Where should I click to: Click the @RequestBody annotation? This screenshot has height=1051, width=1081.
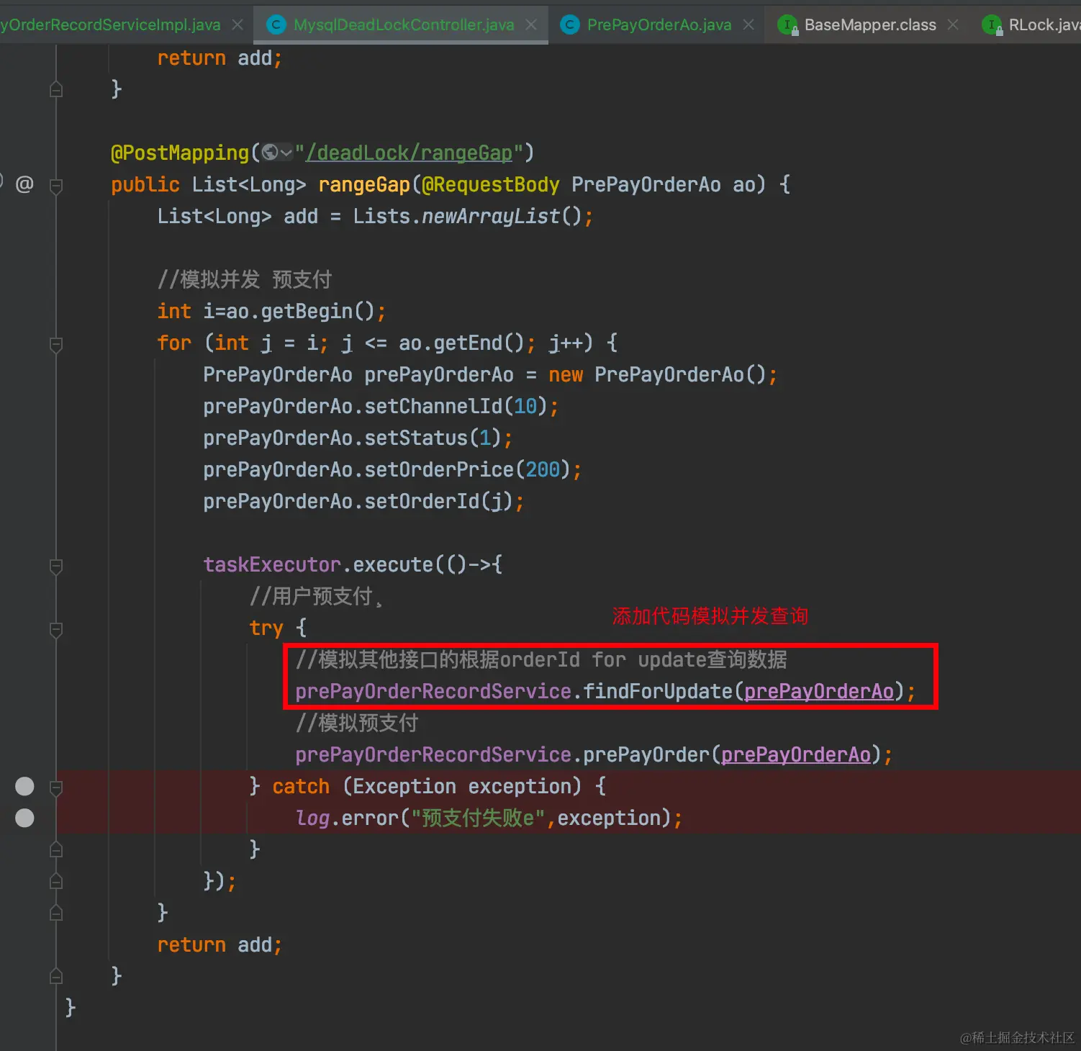click(490, 184)
